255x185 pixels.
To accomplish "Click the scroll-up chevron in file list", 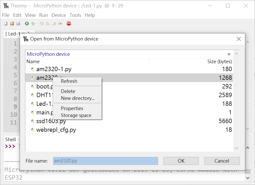I will click(x=236, y=54).
